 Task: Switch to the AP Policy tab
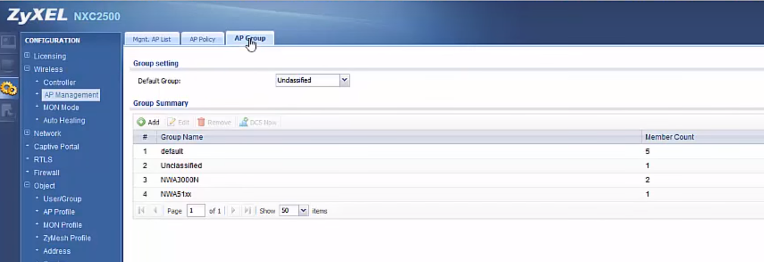[x=202, y=39]
